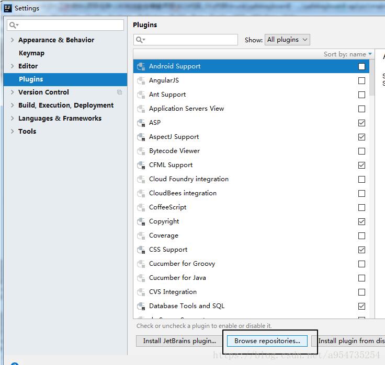
Task: Select Keymap in the settings tree
Action: pyautogui.click(x=31, y=53)
